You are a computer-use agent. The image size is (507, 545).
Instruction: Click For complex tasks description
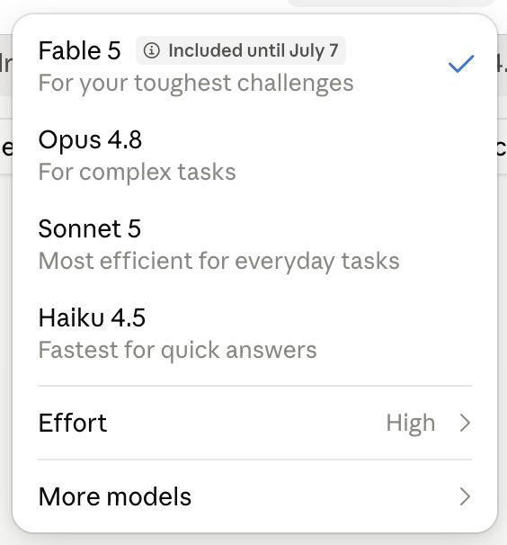coord(137,173)
